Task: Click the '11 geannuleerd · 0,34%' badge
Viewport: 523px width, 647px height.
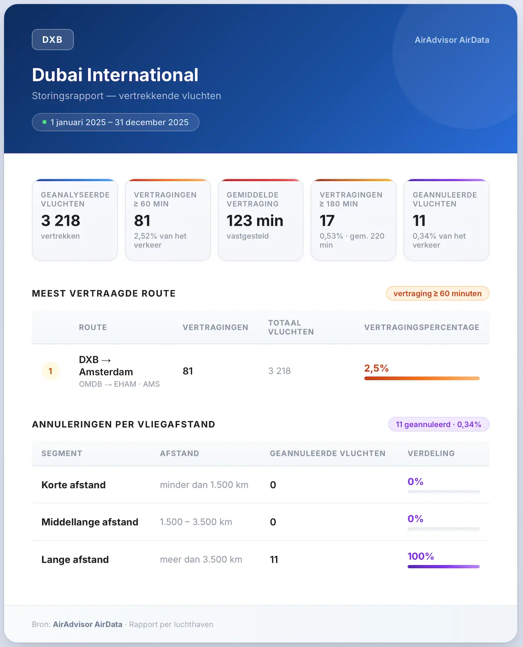Action: 438,424
